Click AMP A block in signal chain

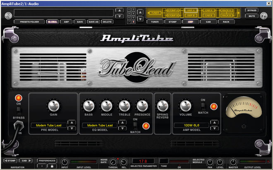[191, 10]
